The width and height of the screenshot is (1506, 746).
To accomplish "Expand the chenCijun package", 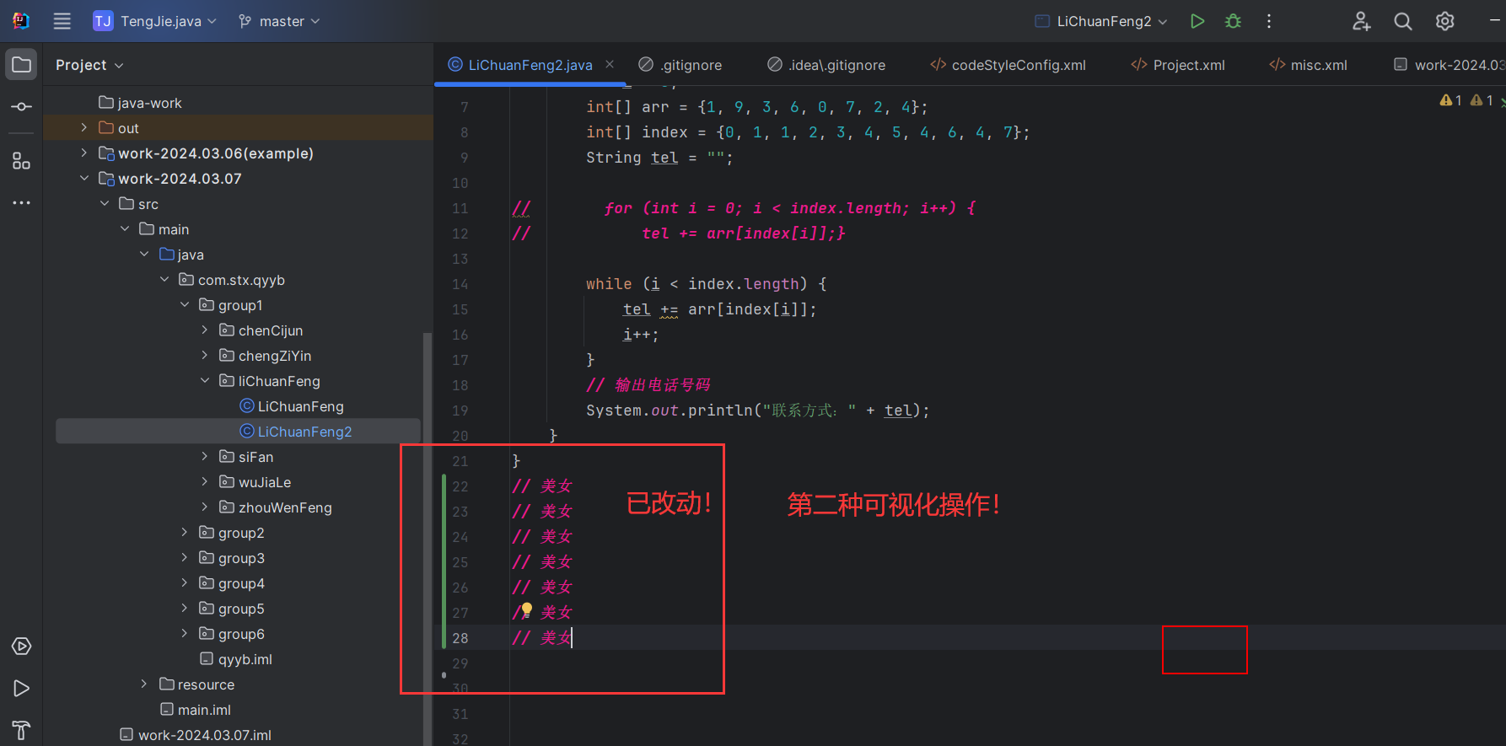I will (x=205, y=330).
